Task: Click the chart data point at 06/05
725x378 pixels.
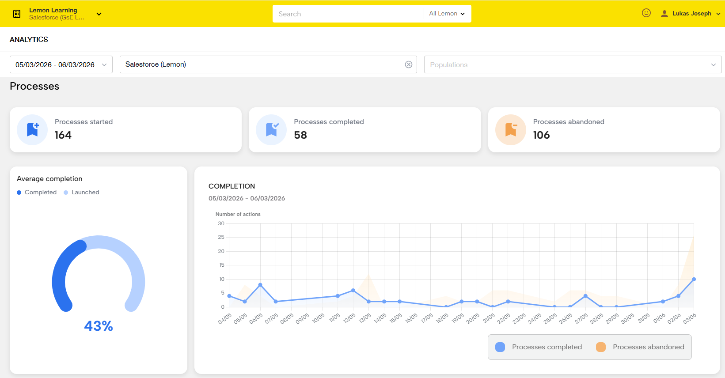Action: (x=260, y=285)
